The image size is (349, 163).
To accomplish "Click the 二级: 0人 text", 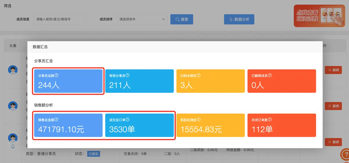I will (172, 154).
